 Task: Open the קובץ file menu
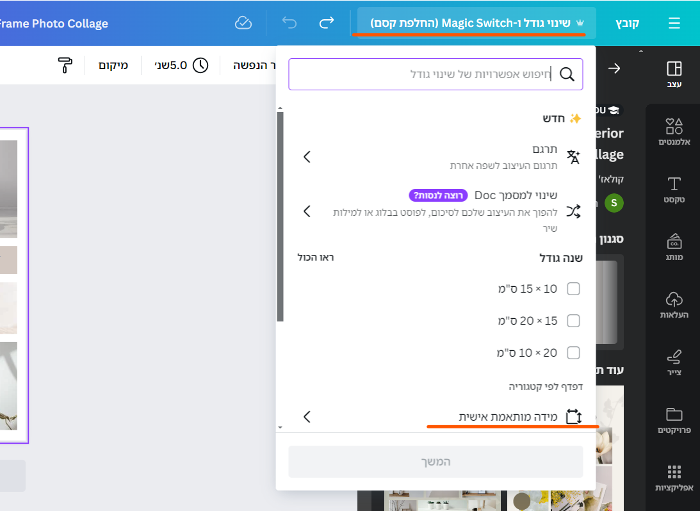627,23
